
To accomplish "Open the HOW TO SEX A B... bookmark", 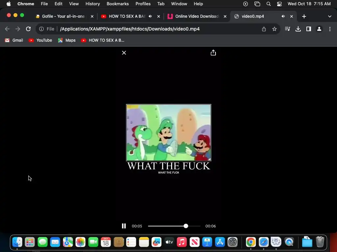I will click(103, 40).
